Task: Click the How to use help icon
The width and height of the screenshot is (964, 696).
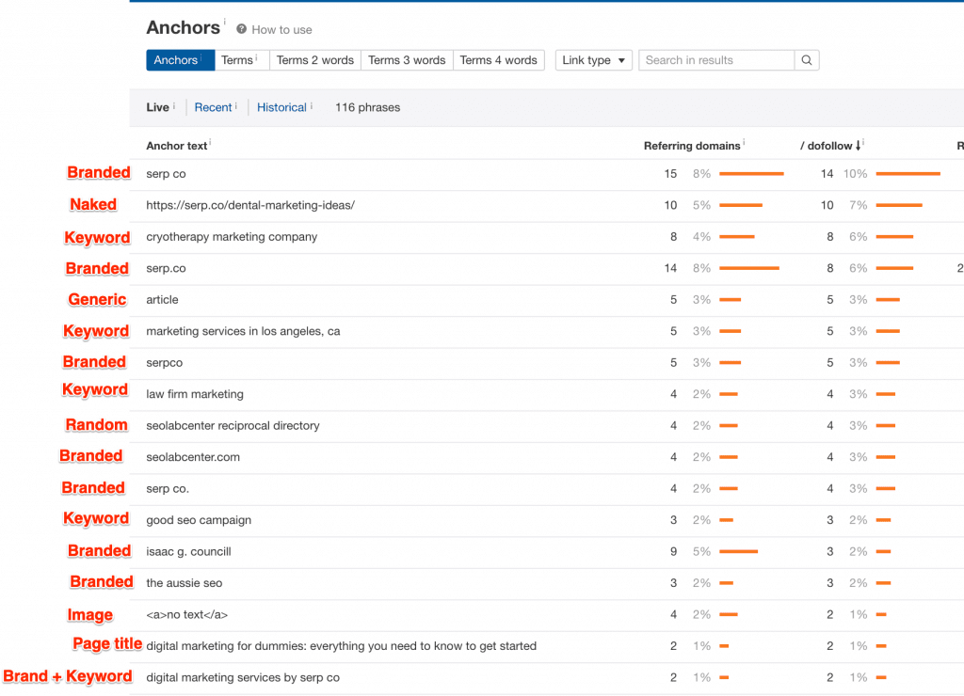Action: [242, 29]
